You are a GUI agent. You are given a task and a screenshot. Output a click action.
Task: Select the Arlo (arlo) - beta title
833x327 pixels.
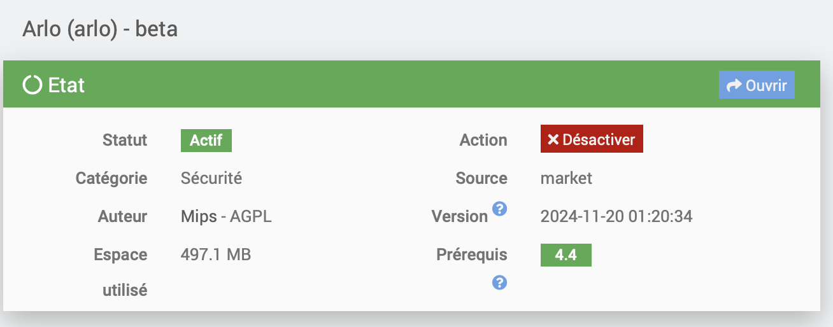pos(100,29)
